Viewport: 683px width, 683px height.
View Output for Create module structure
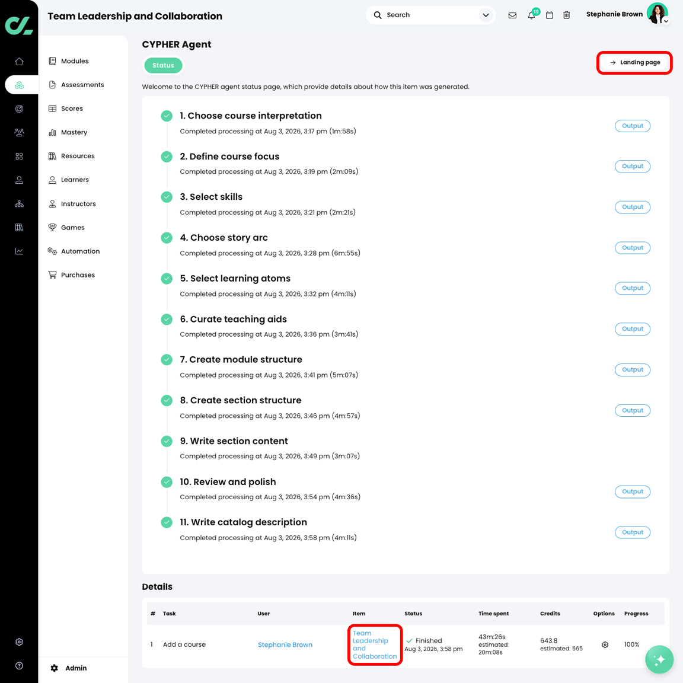(x=633, y=370)
